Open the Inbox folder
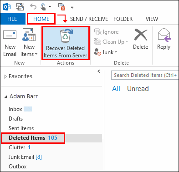The height and width of the screenshot is (172, 179). coord(15,109)
